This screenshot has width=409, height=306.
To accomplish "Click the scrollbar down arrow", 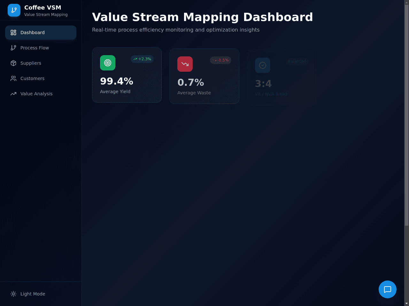I will click(406, 303).
